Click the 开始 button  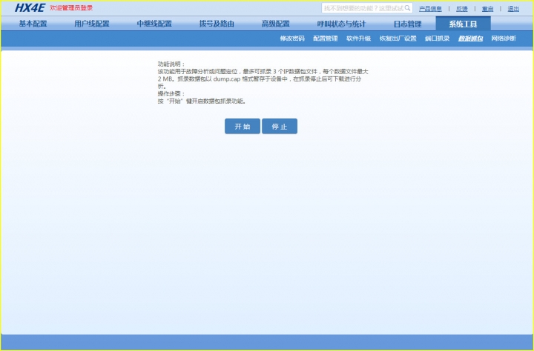coord(243,126)
